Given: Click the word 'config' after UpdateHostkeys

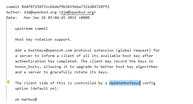Looking at the screenshot, I should tap(149, 83).
